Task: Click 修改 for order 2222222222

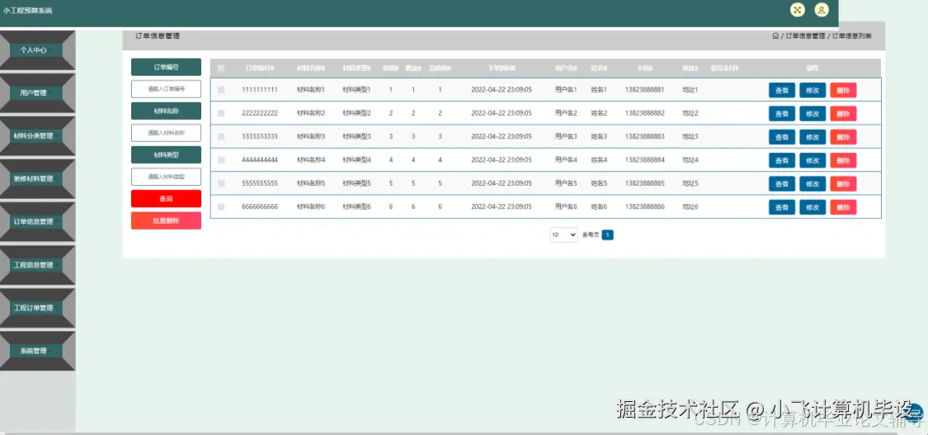Action: click(813, 114)
